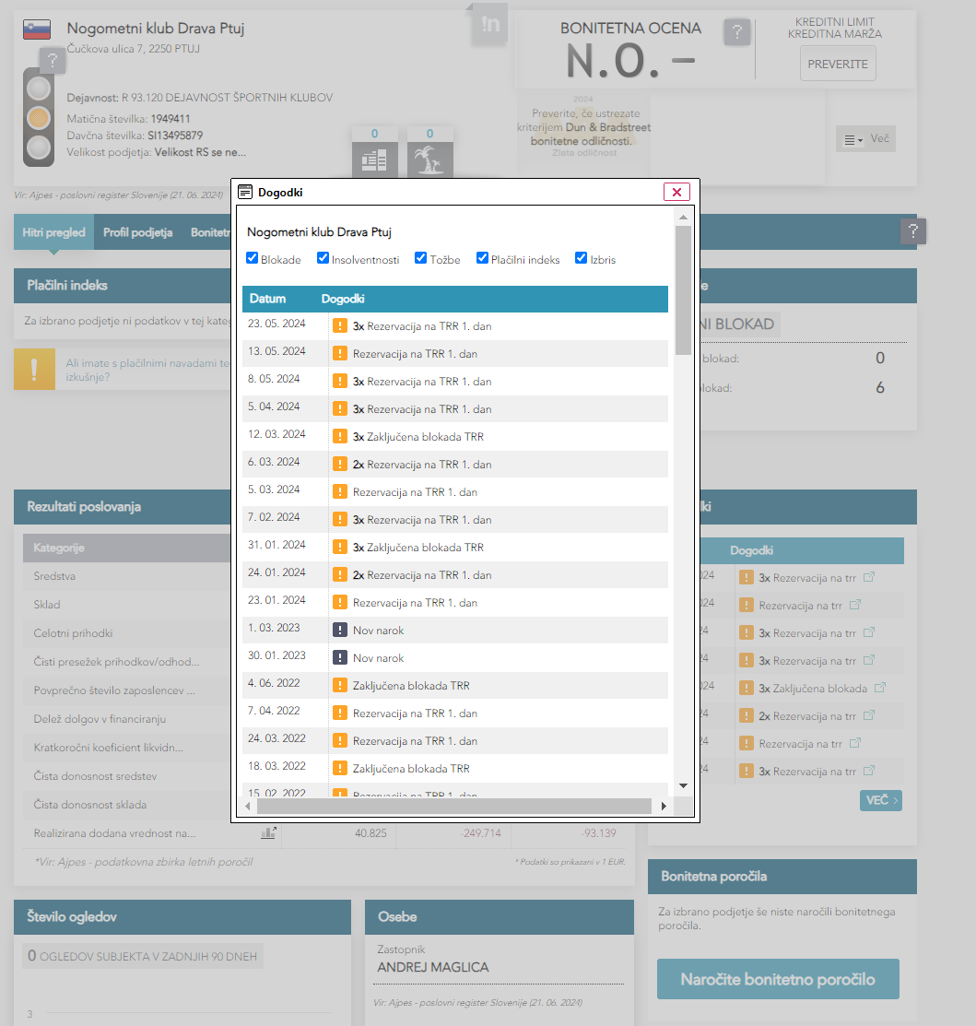Image resolution: width=976 pixels, height=1026 pixels.
Task: Close the Dogodki dialog
Action: click(x=676, y=192)
